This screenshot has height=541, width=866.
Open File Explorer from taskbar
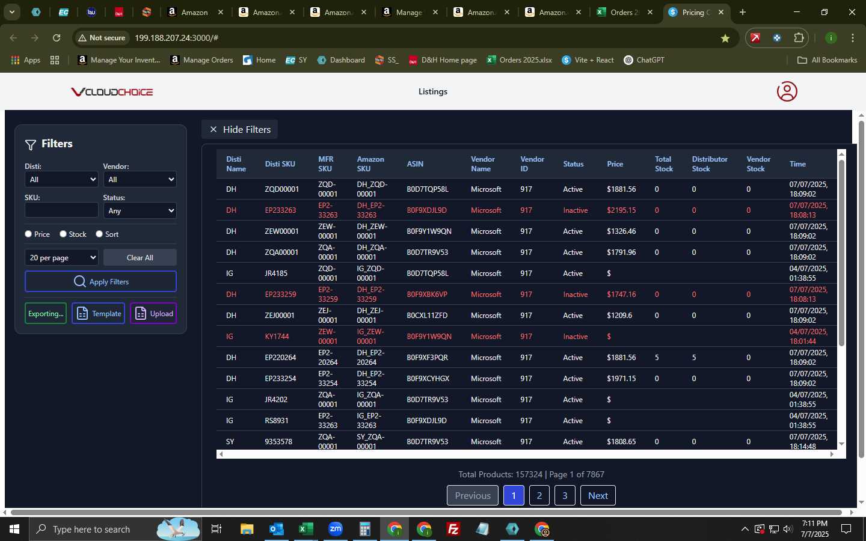pos(247,529)
